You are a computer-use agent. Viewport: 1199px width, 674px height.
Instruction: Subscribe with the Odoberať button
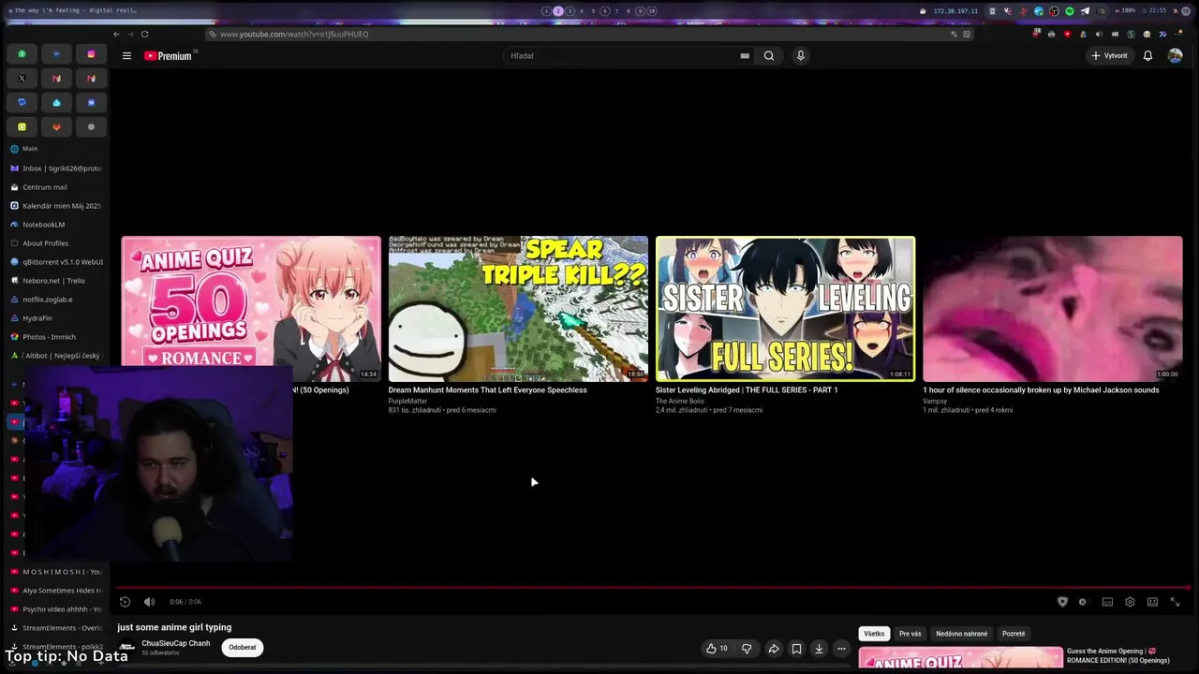point(243,648)
